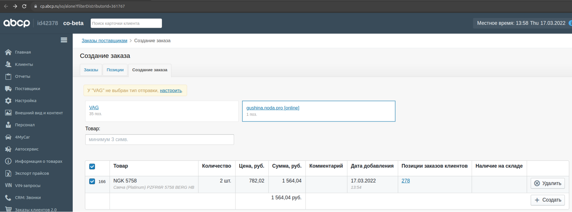This screenshot has width=572, height=212.
Task: Open client order position link 278
Action: 405,181
